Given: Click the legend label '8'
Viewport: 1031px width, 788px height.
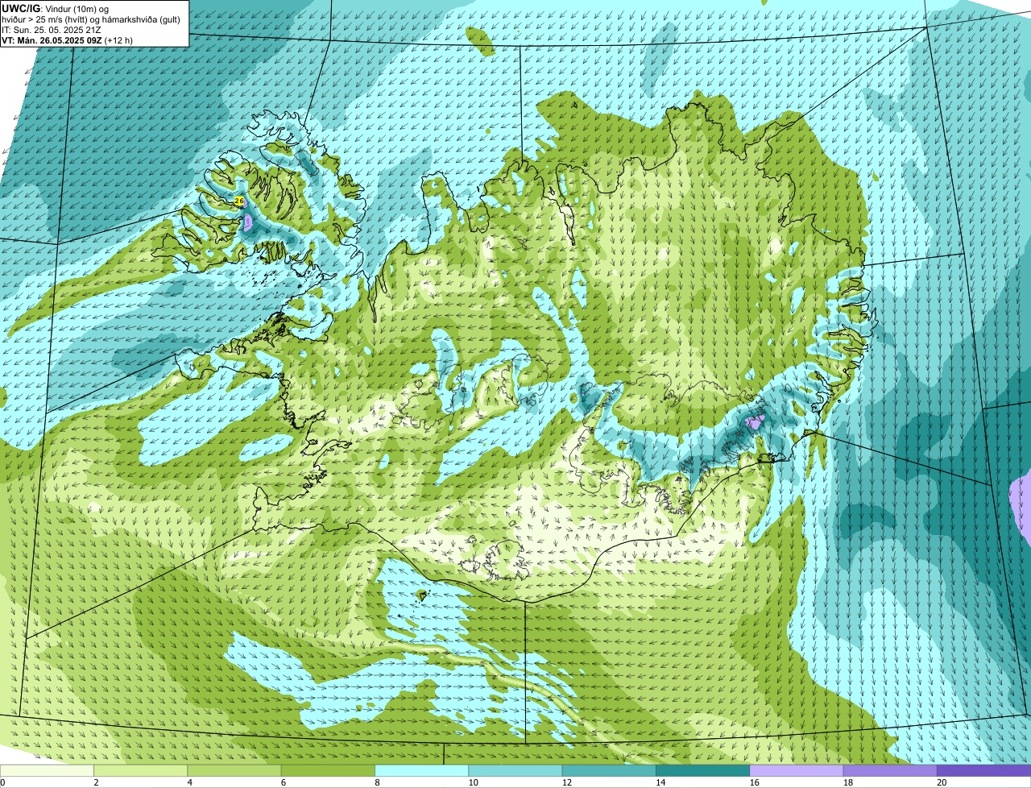Looking at the screenshot, I should [x=377, y=782].
